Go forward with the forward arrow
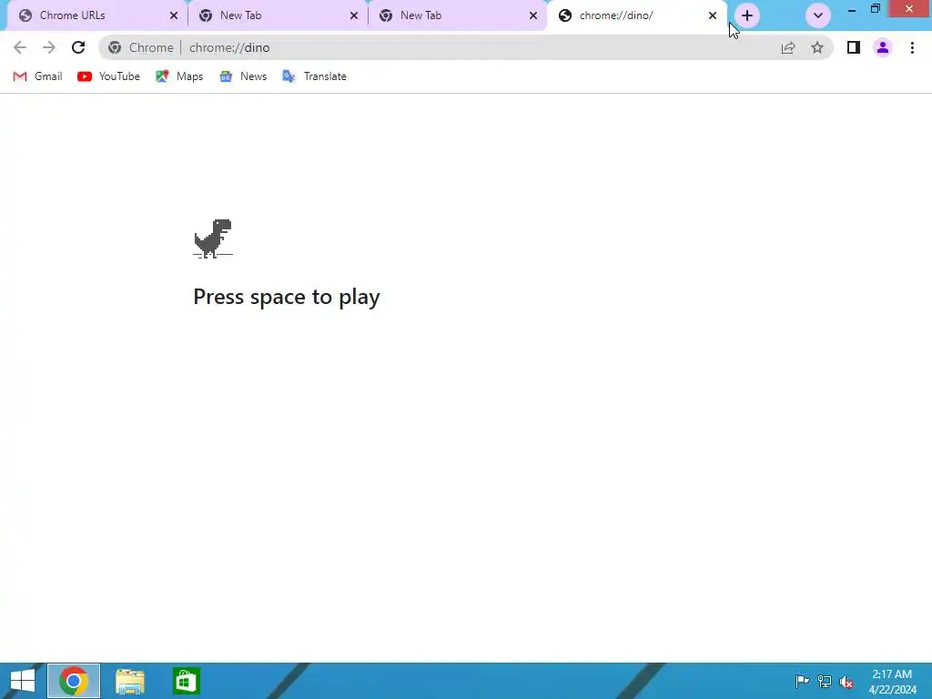The image size is (932, 699). coord(49,47)
